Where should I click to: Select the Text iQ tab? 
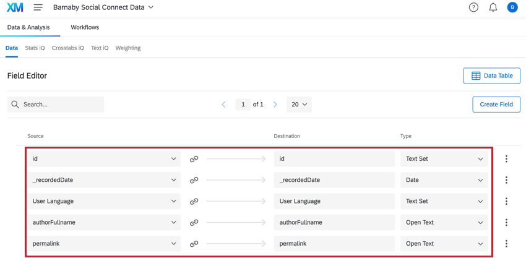click(100, 48)
